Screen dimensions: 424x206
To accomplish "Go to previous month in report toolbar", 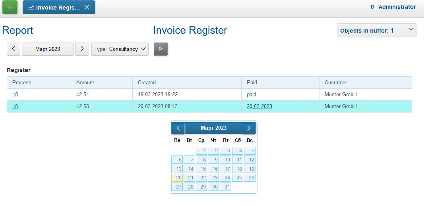I will click(x=14, y=49).
